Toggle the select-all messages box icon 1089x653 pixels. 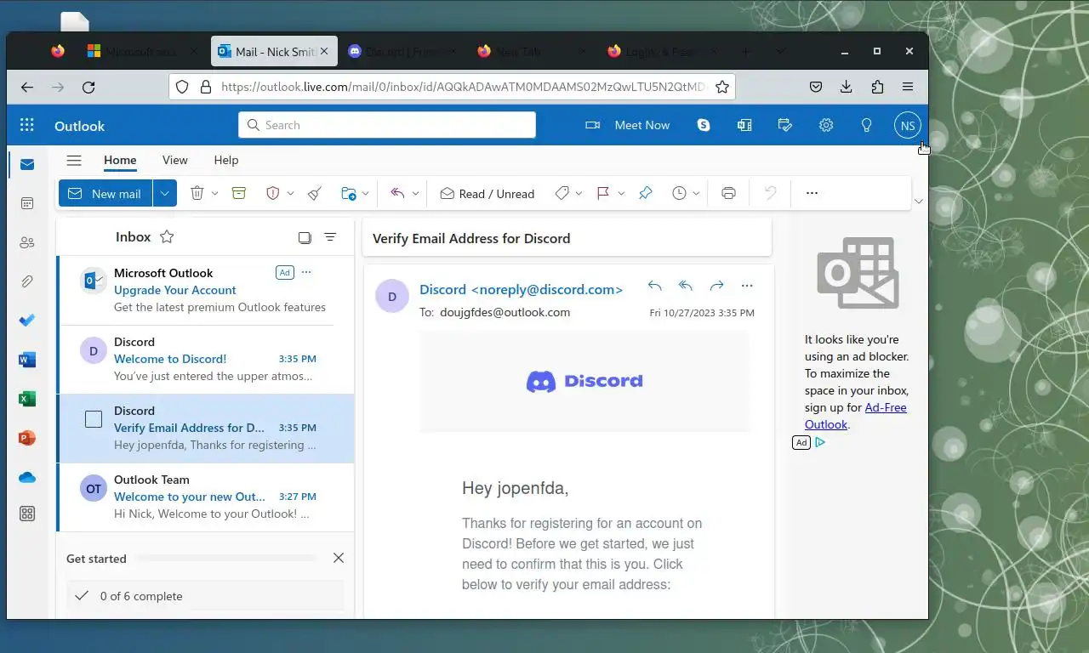(305, 237)
